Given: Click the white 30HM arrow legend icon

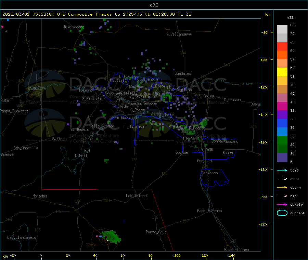Looking at the screenshot, I should pos(282,179).
